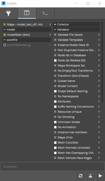This screenshot has width=105, height=181.
Task: Toggle the modelMain (ben) green checkbox
Action: pyautogui.click(x=5, y=35)
